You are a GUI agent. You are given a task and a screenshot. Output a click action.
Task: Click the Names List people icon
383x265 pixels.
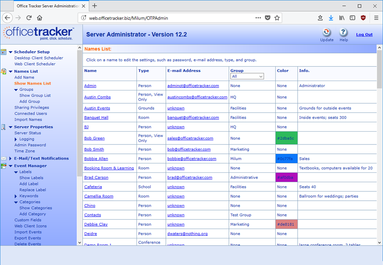tap(4, 71)
